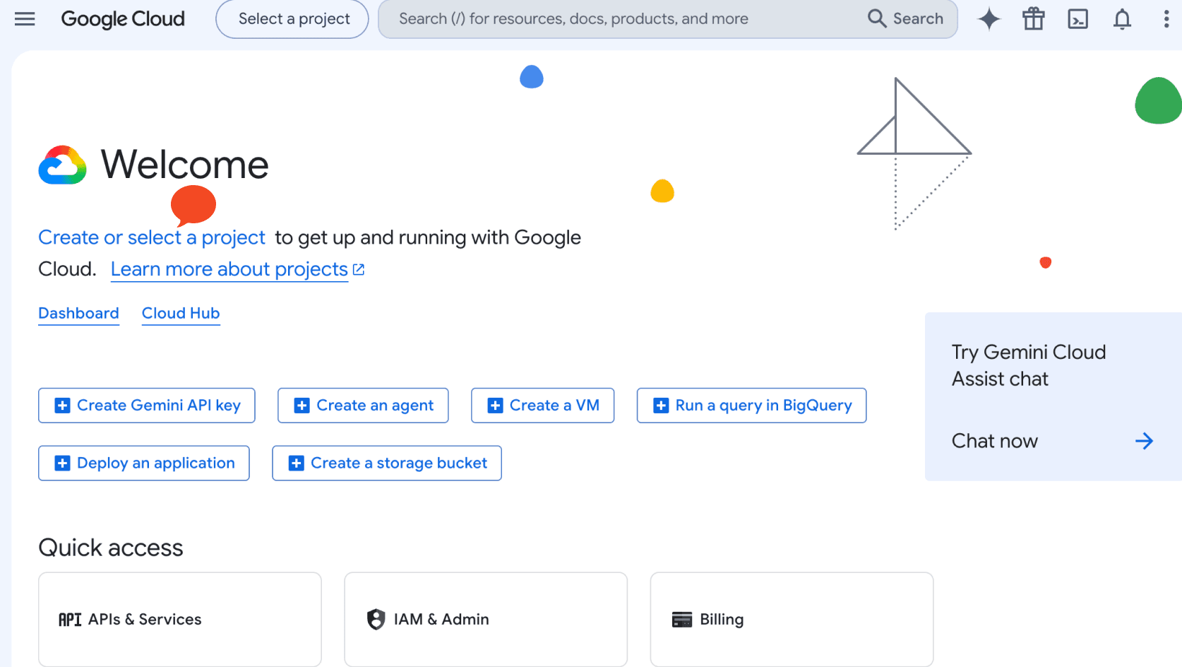The image size is (1182, 667).
Task: Click the plus icon on Create a VM
Action: coord(495,406)
